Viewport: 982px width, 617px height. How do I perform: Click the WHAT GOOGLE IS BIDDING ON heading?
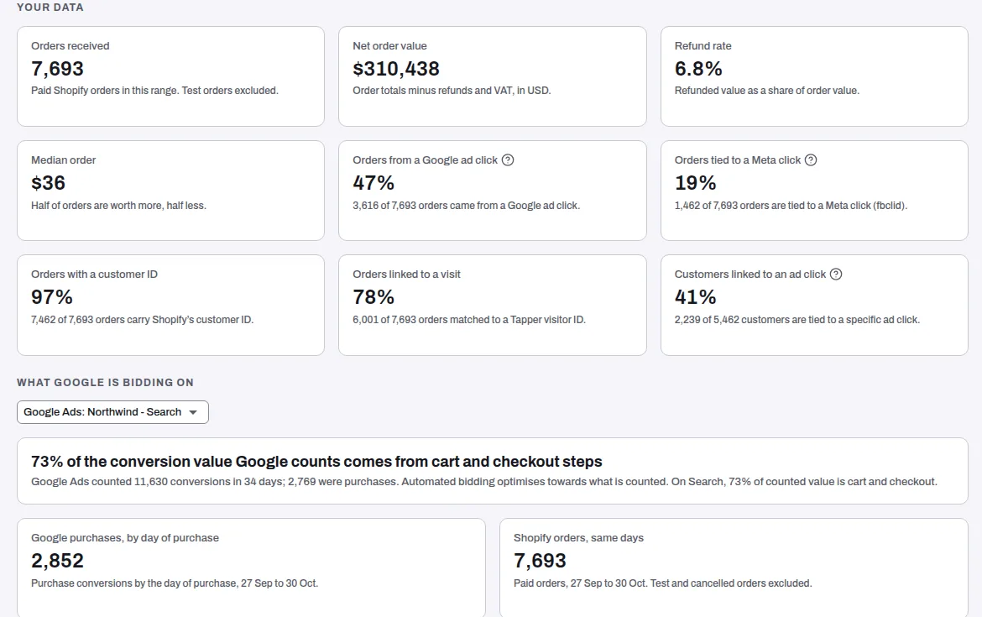pos(105,382)
